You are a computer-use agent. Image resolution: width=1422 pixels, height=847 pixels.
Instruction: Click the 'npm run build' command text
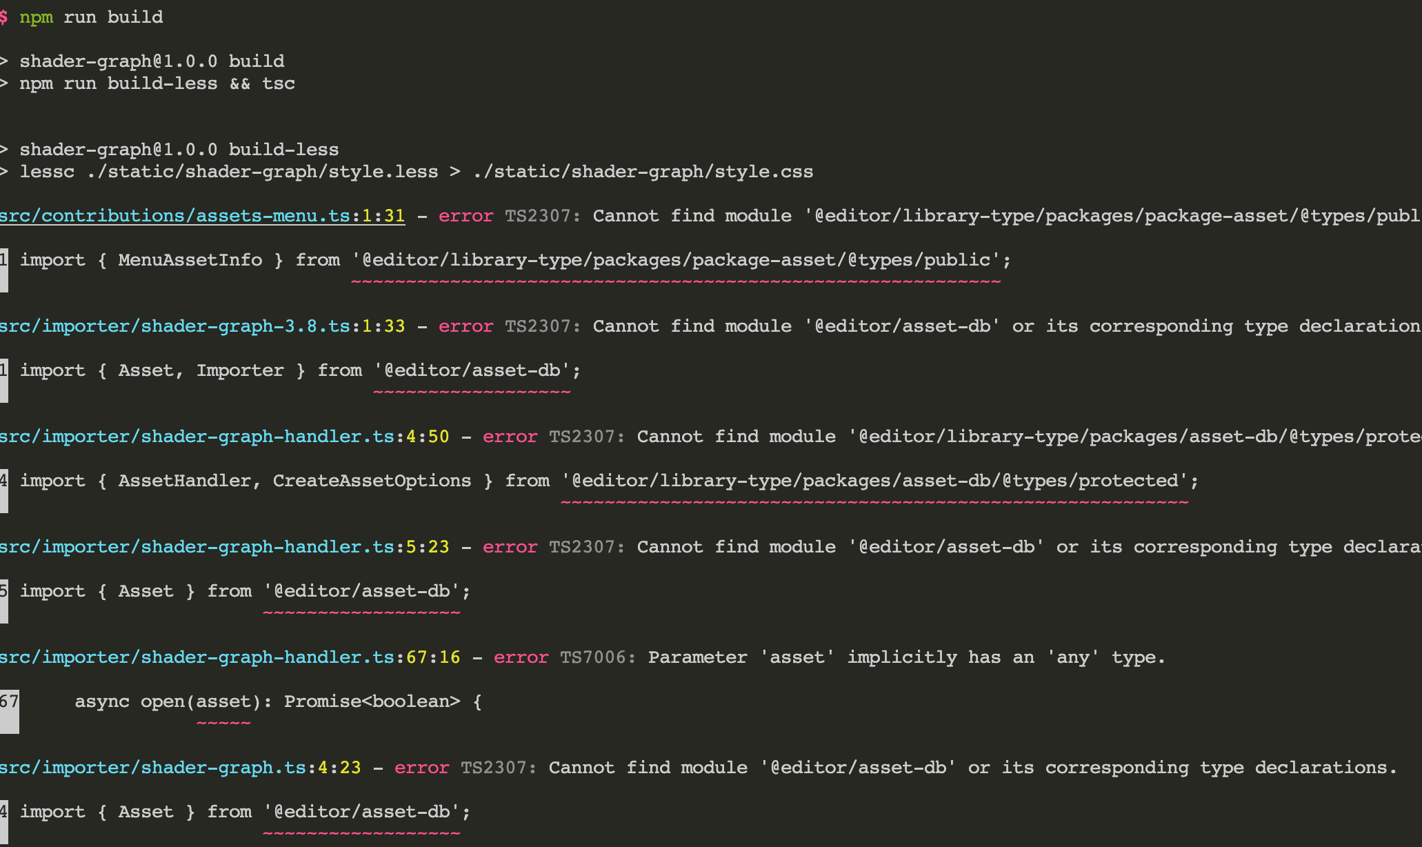pyautogui.click(x=91, y=17)
